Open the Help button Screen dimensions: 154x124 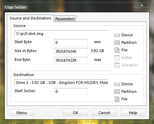(x=133, y=113)
